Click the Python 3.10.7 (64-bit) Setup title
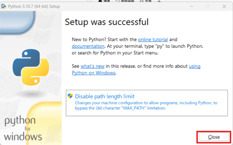233x145 pixels. point(34,6)
